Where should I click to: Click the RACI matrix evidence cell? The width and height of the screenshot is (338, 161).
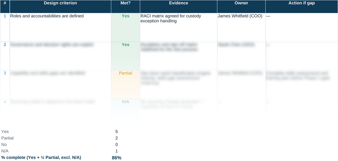[179, 27]
